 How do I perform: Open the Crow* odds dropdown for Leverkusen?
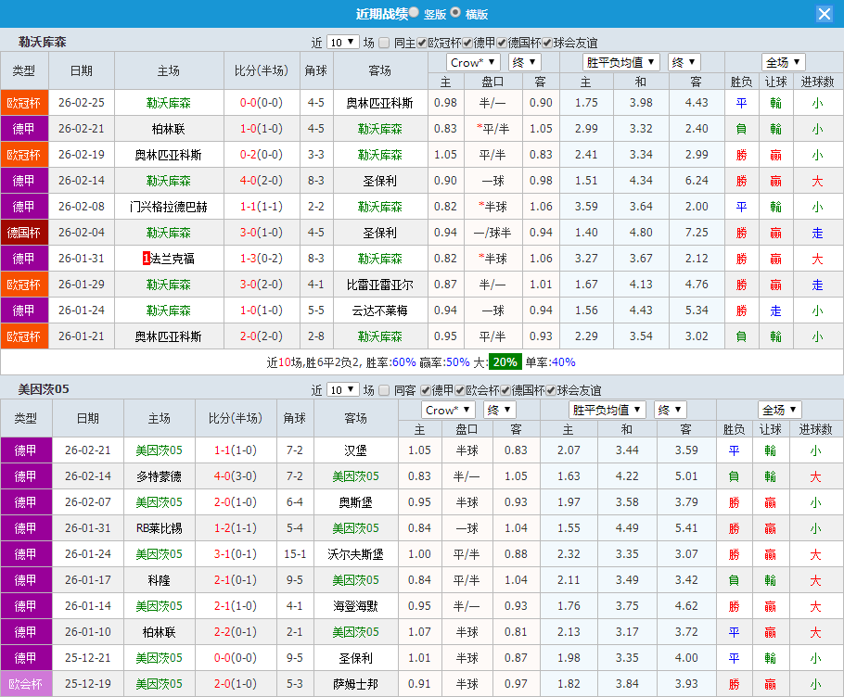pos(472,62)
